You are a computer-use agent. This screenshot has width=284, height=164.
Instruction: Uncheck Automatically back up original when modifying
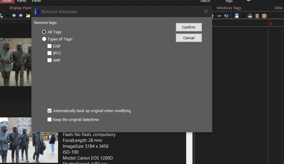point(50,111)
